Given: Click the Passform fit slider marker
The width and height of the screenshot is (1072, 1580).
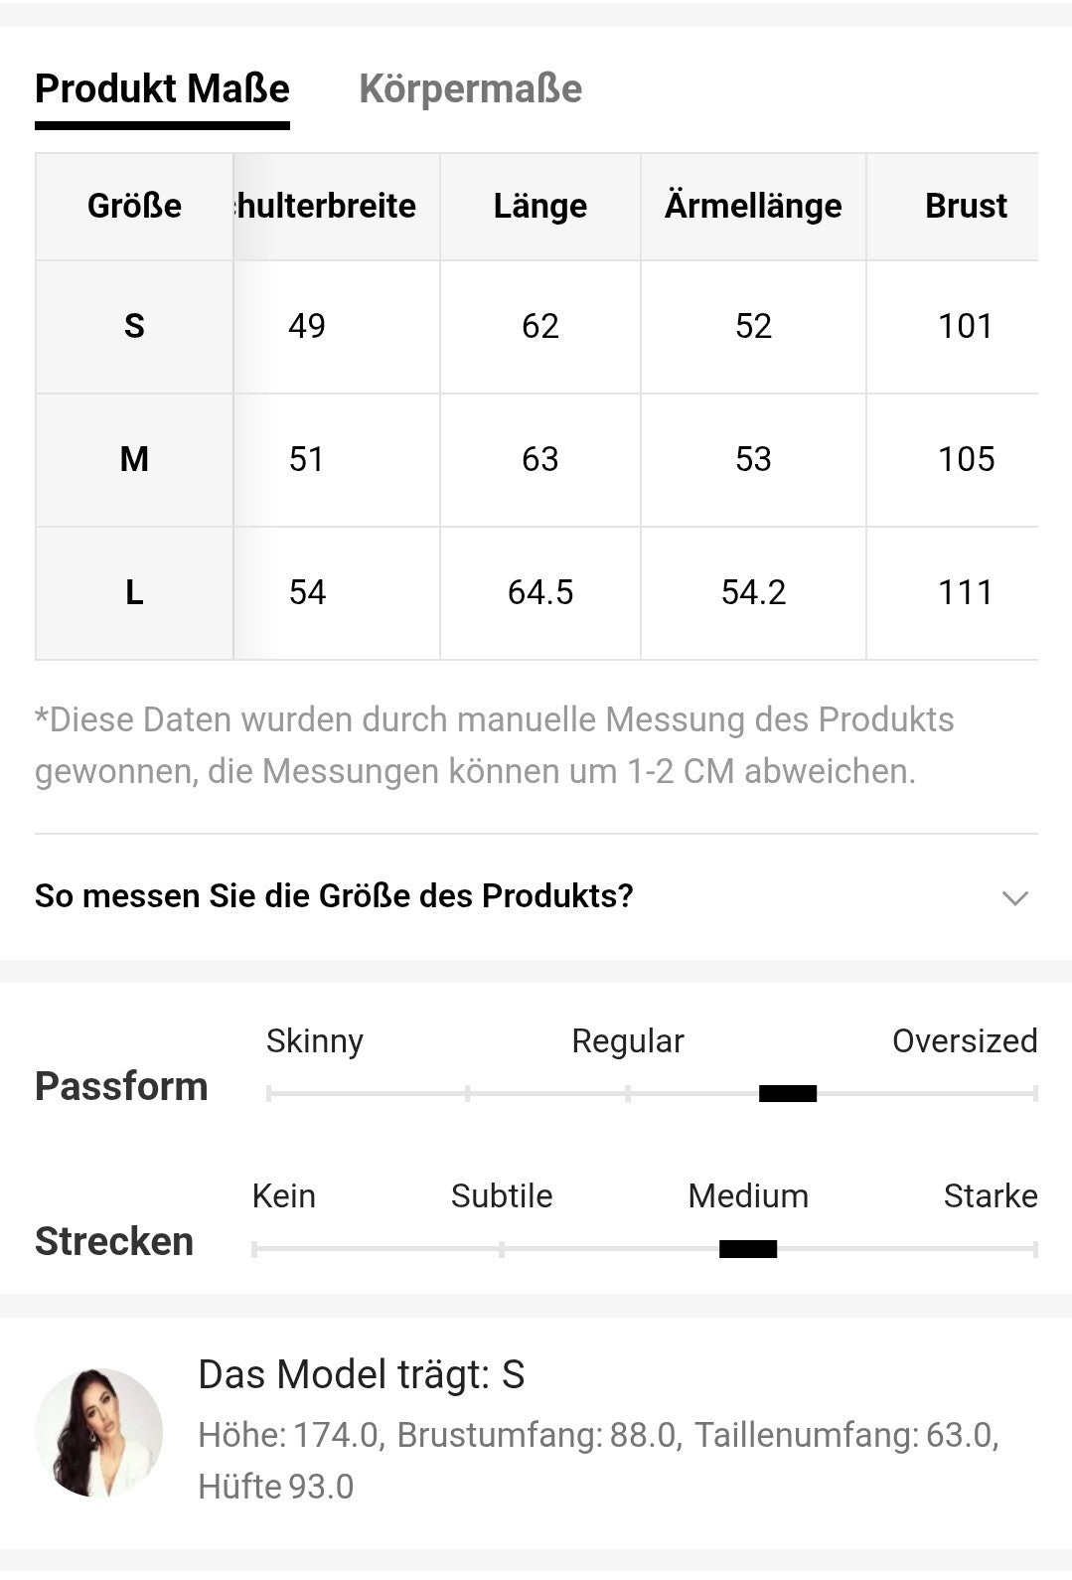Looking at the screenshot, I should pos(787,1094).
